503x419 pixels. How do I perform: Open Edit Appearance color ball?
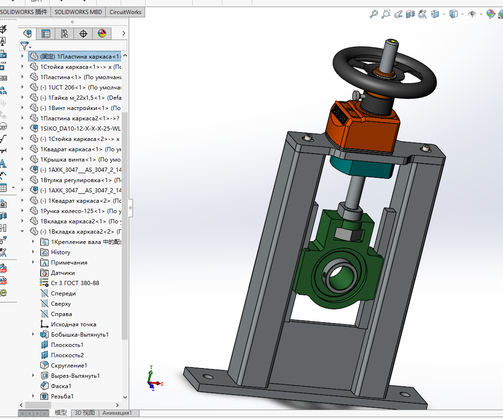click(x=490, y=14)
